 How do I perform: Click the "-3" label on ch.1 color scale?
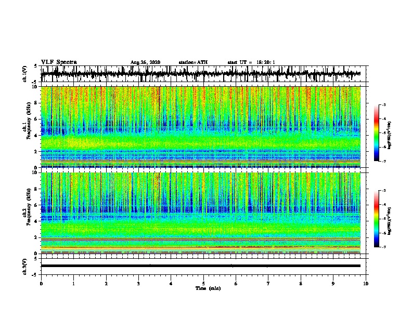(x=383, y=105)
